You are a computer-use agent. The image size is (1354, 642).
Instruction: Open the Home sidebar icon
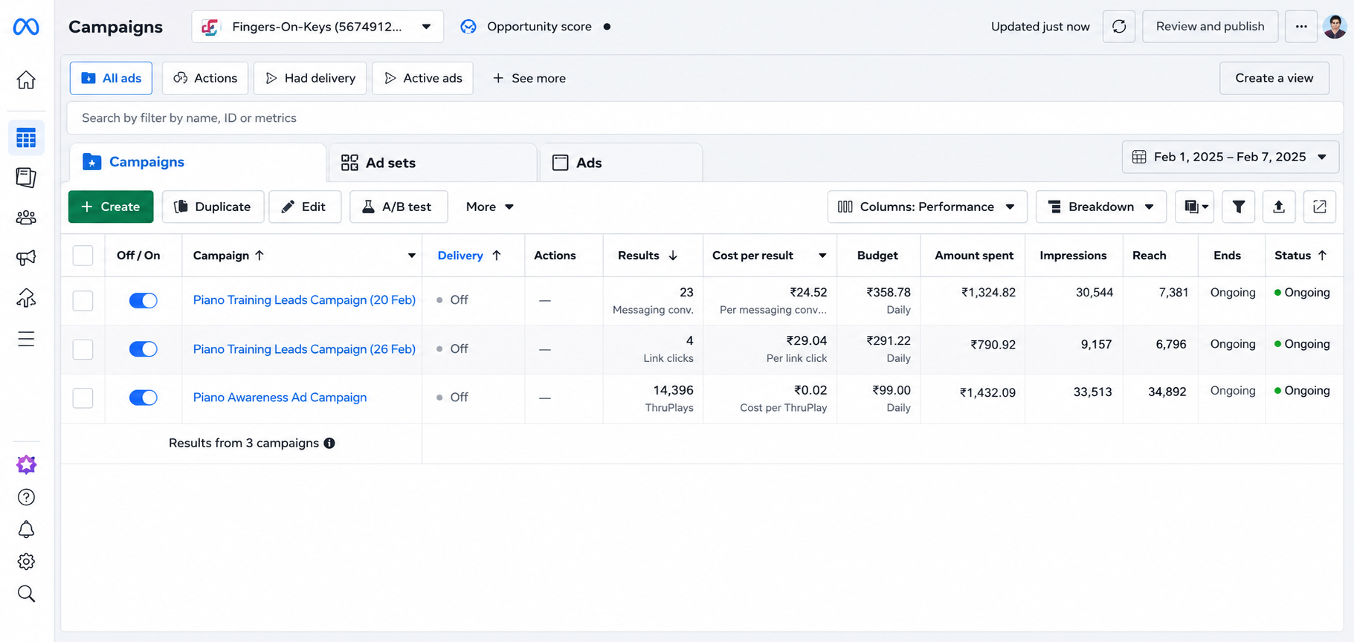point(26,80)
